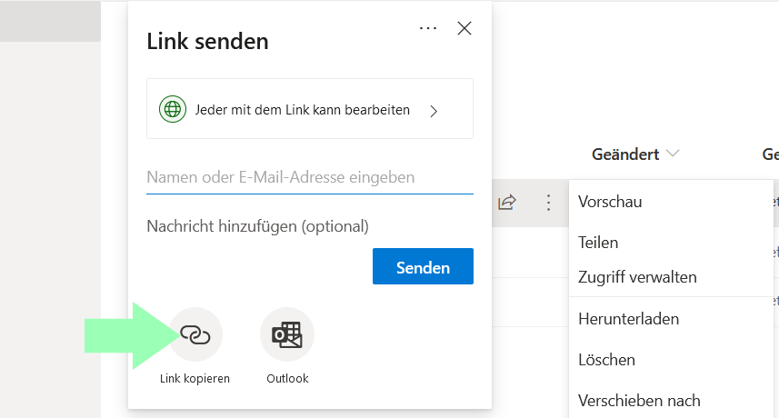Click the 'Outlook' label under the icon
The image size is (779, 418).
click(x=287, y=378)
